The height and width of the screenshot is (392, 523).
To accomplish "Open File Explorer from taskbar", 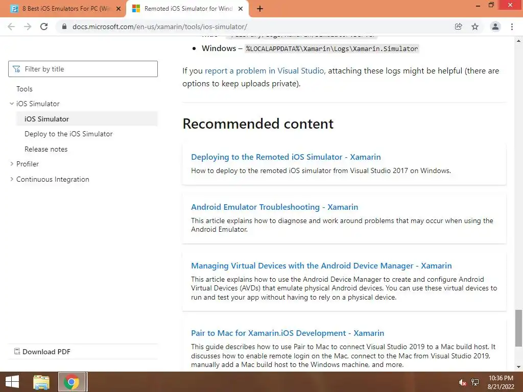I will [x=41, y=382].
